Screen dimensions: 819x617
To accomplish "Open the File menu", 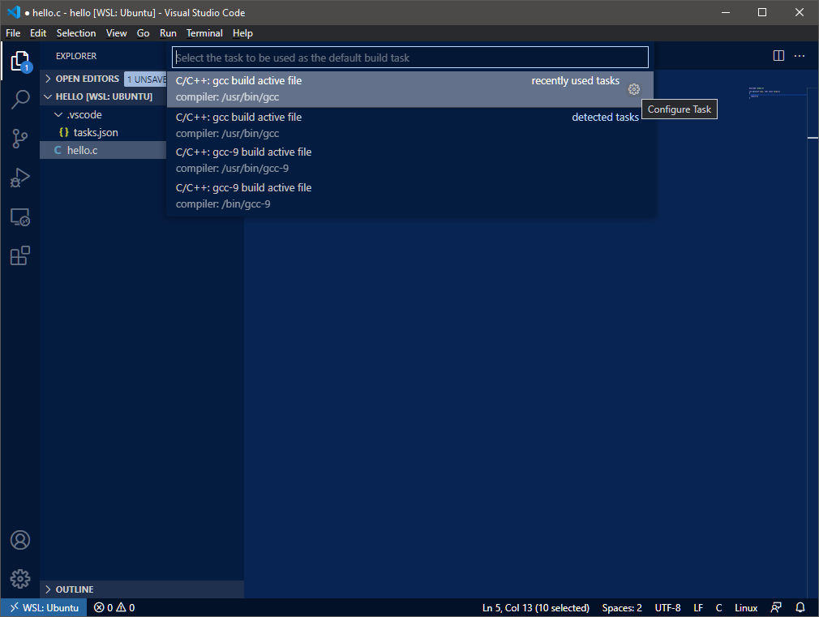I will pyautogui.click(x=13, y=33).
